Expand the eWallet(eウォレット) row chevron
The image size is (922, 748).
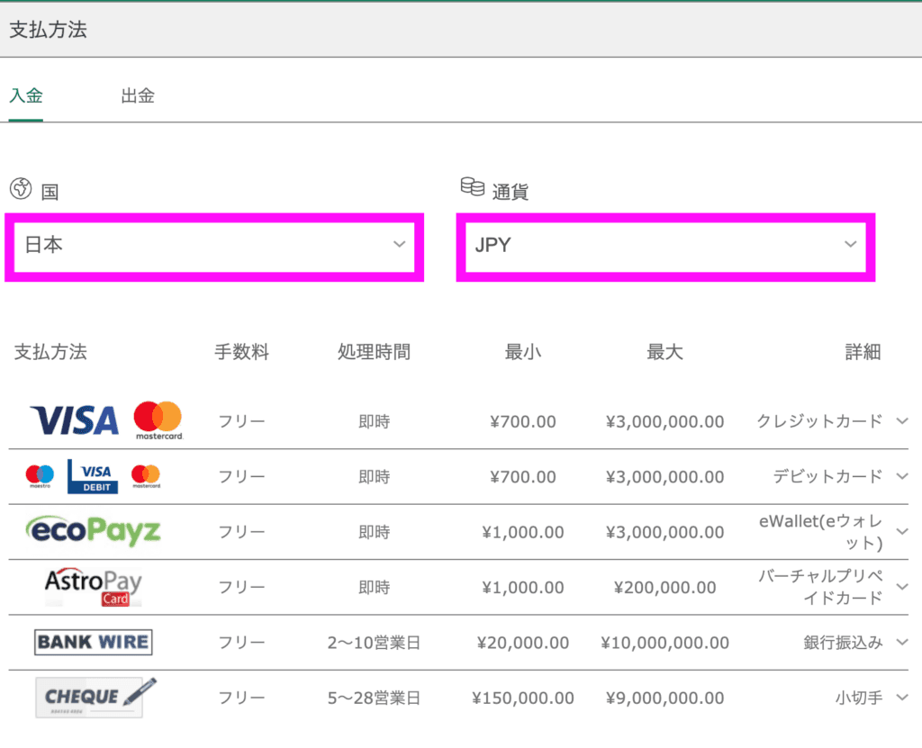click(x=902, y=531)
